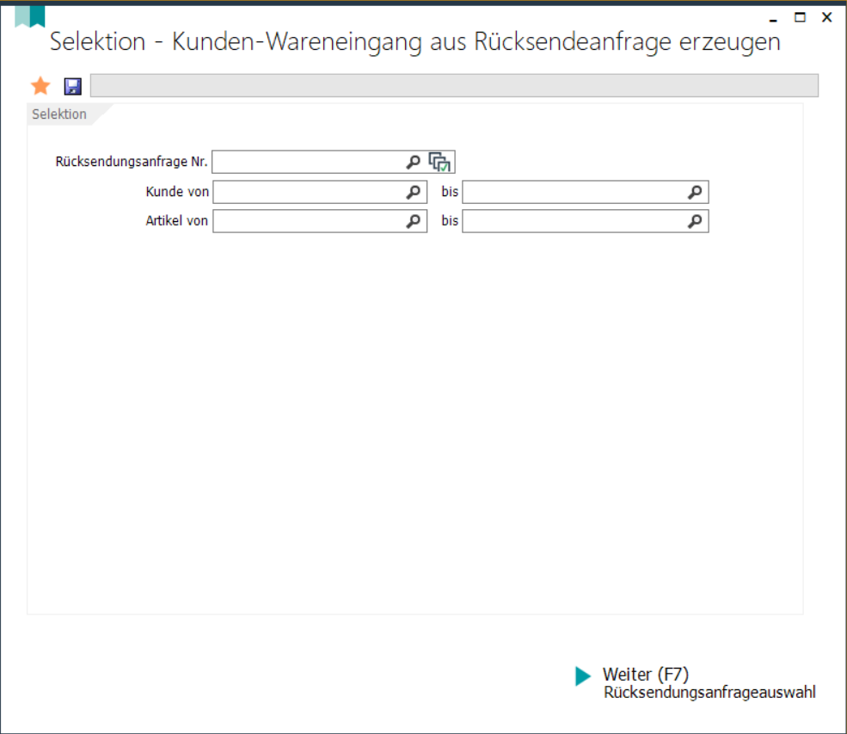Click the Rücksendungsanfrage Nr. label
Screen dimensions: 847x734
click(x=132, y=162)
